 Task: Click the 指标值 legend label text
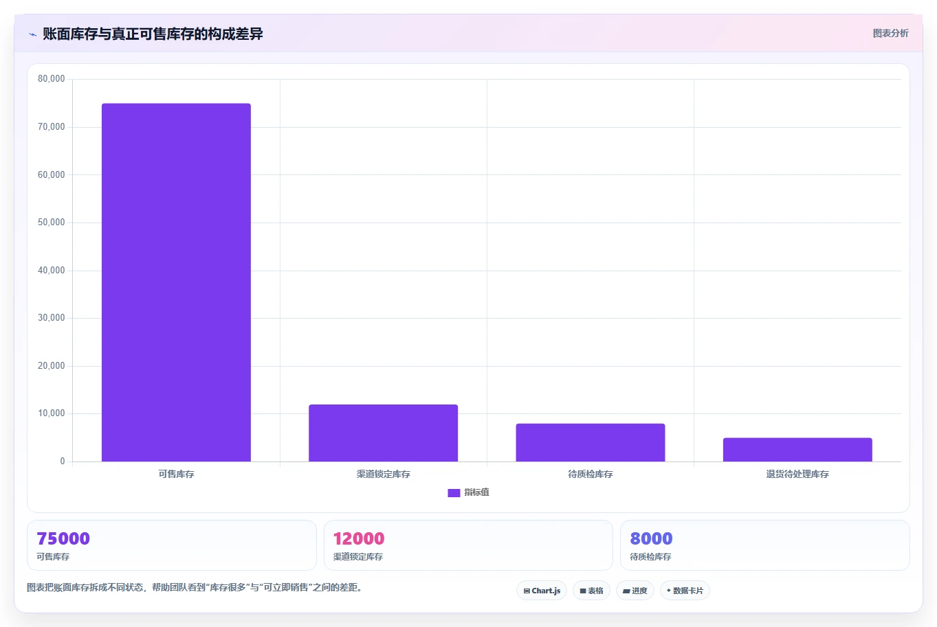(476, 492)
